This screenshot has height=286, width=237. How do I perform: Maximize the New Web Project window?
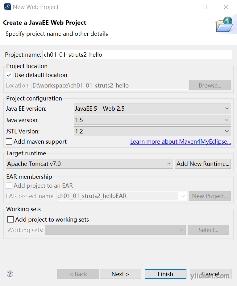[204, 7]
